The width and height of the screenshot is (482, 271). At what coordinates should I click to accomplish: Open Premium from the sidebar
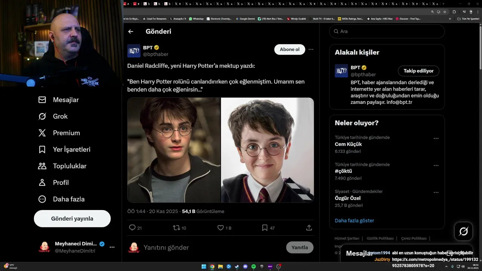pyautogui.click(x=59, y=133)
